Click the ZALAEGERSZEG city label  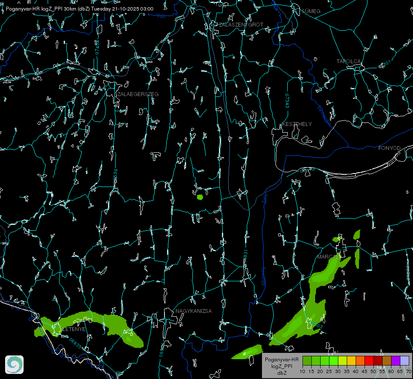click(x=138, y=94)
